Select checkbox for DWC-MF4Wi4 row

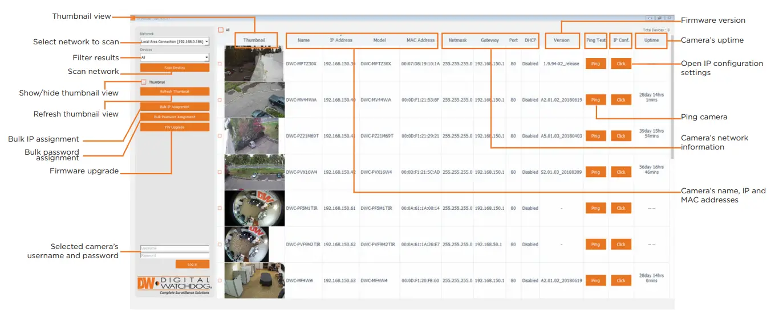tap(220, 280)
